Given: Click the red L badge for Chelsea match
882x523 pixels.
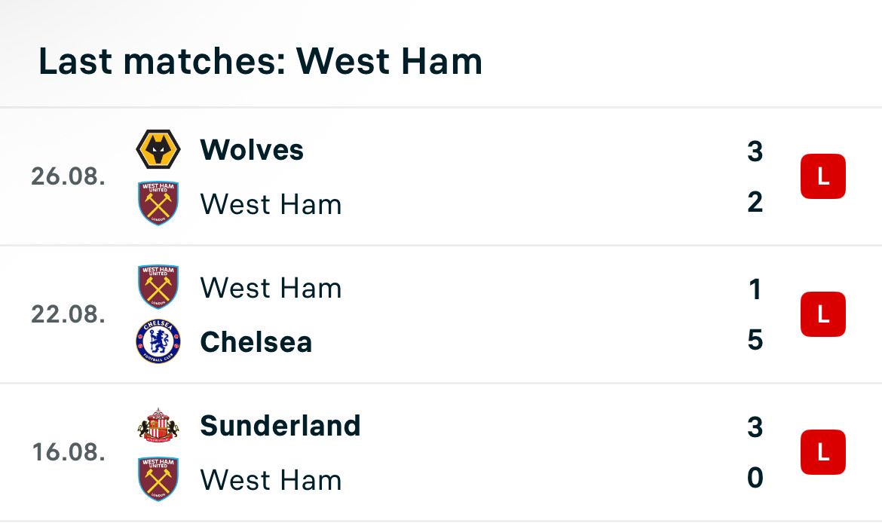Looking at the screenshot, I should coord(823,314).
